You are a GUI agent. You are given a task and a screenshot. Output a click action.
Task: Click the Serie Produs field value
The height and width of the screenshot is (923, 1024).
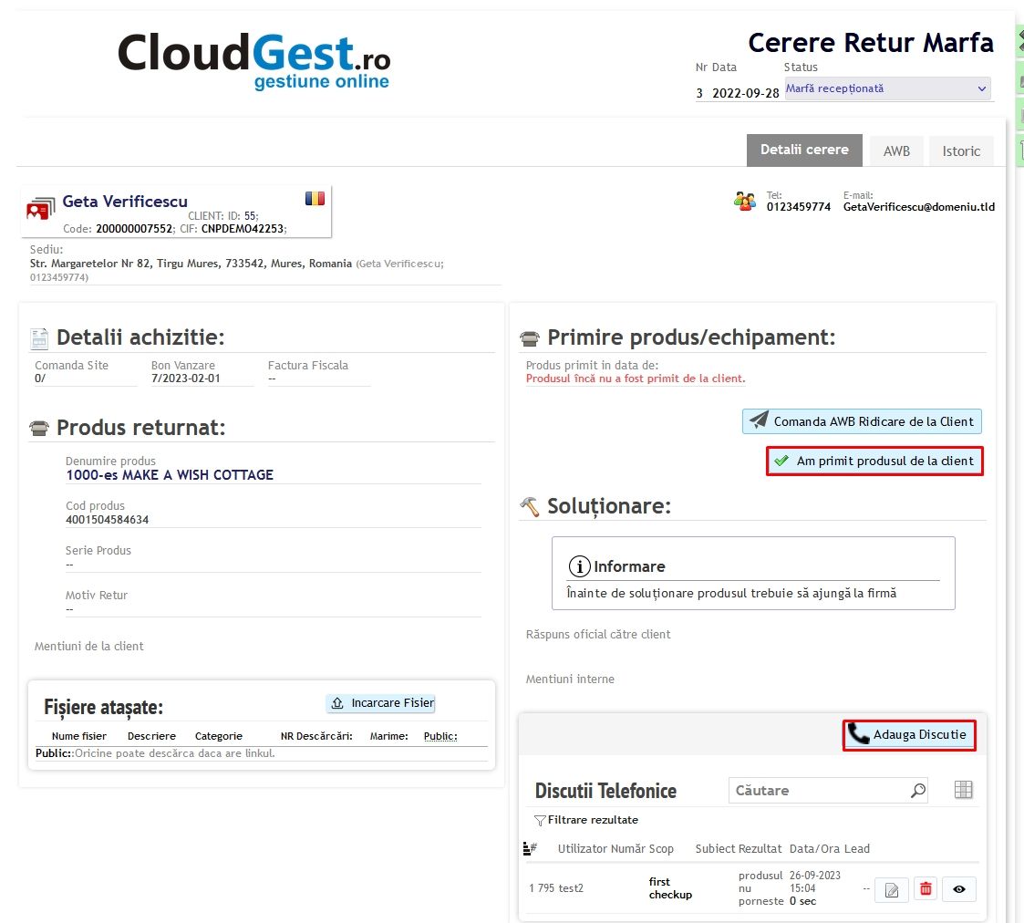click(70, 565)
